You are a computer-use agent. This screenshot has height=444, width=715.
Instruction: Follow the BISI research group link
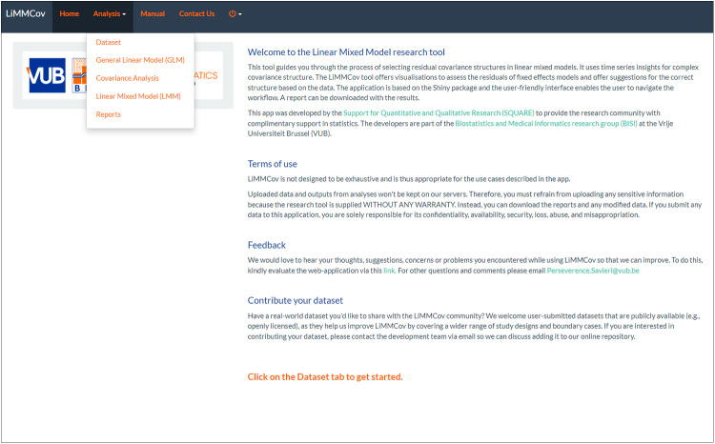coord(546,124)
